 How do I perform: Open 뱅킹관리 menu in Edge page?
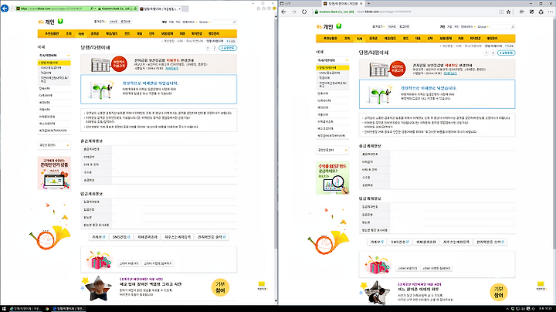click(492, 39)
